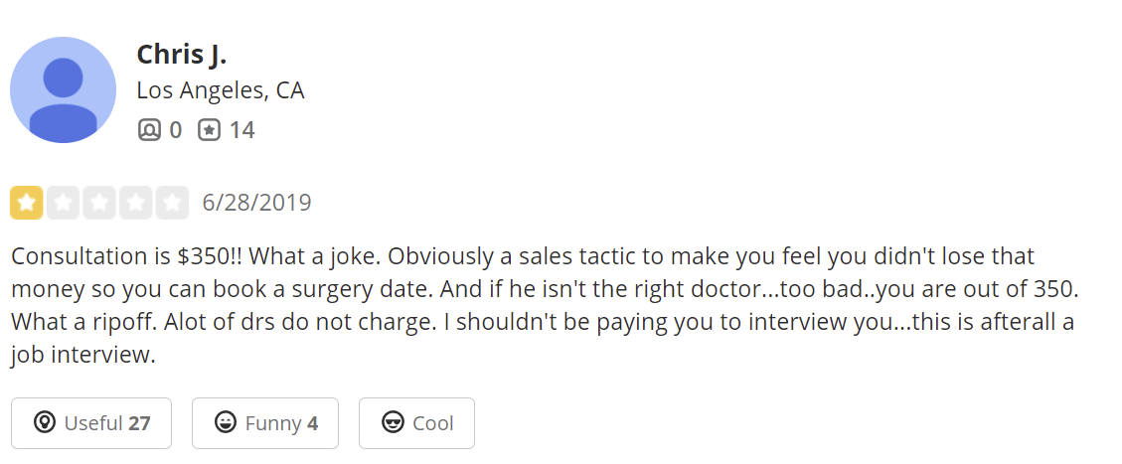Click the second gray rating star

point(63,203)
